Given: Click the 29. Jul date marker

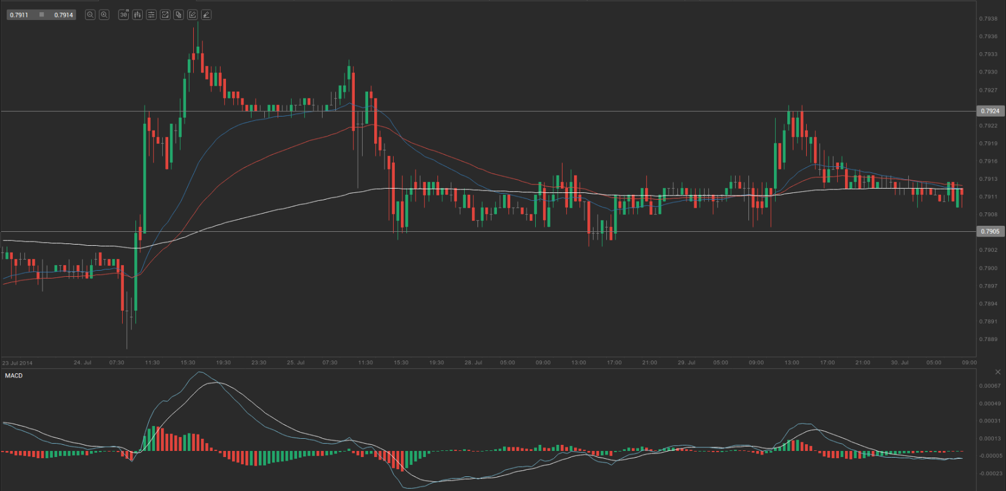Looking at the screenshot, I should pos(686,362).
